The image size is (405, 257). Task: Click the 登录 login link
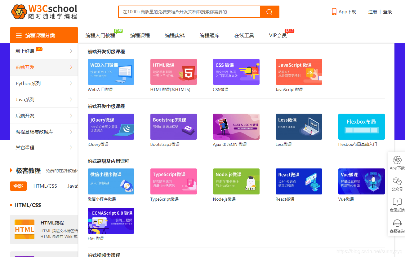[387, 12]
